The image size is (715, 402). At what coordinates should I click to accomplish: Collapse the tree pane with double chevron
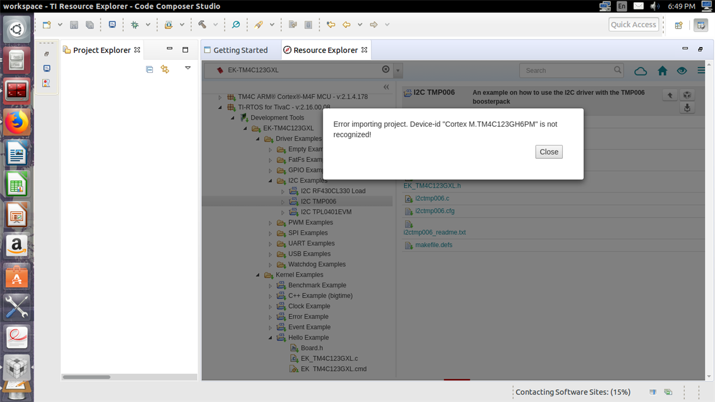click(386, 87)
